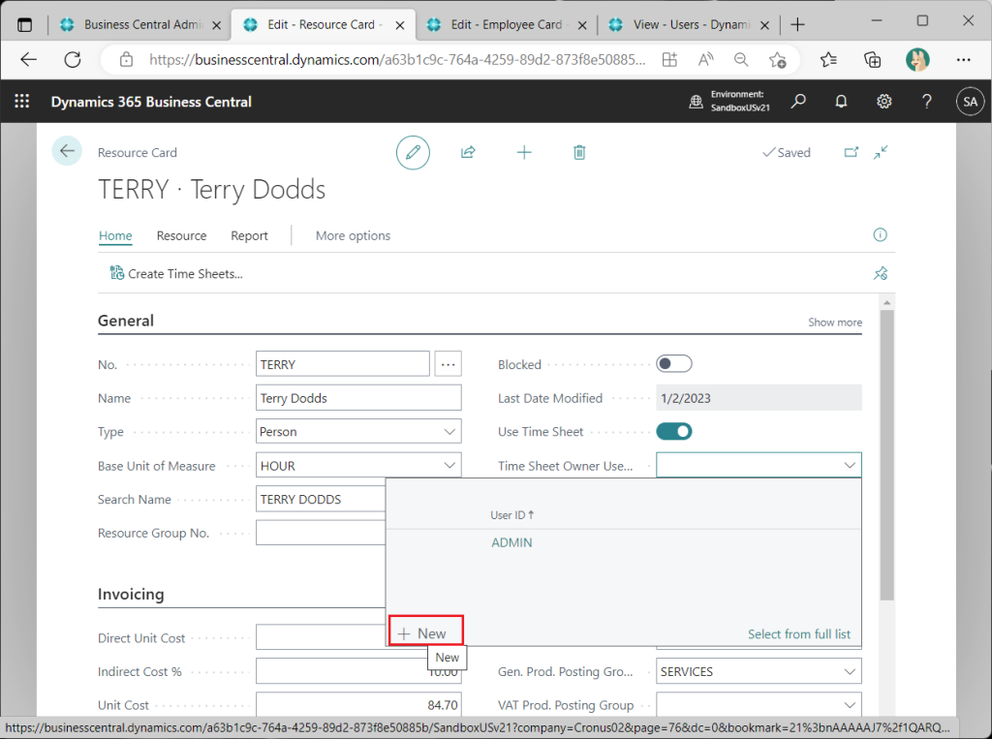Share the Resource Card with the share icon
Image resolution: width=992 pixels, height=739 pixels.
click(x=468, y=152)
